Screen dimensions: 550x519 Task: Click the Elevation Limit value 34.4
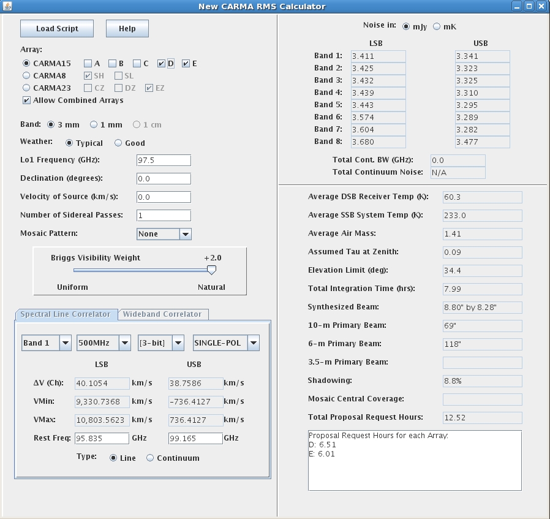click(x=482, y=271)
